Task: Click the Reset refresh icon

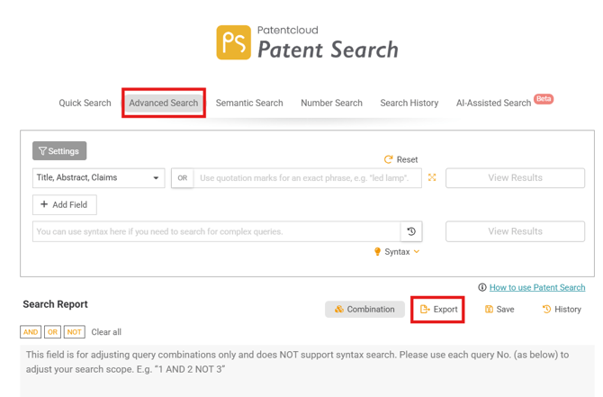Action: click(389, 159)
